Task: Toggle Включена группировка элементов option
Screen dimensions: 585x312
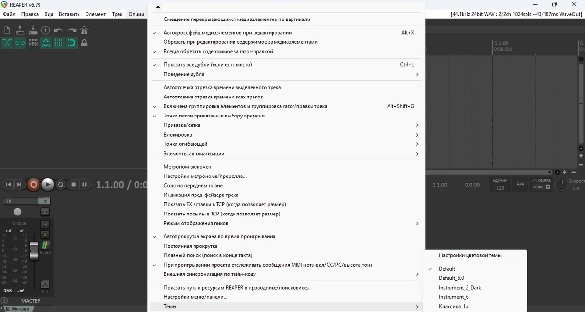Action: (x=286, y=106)
